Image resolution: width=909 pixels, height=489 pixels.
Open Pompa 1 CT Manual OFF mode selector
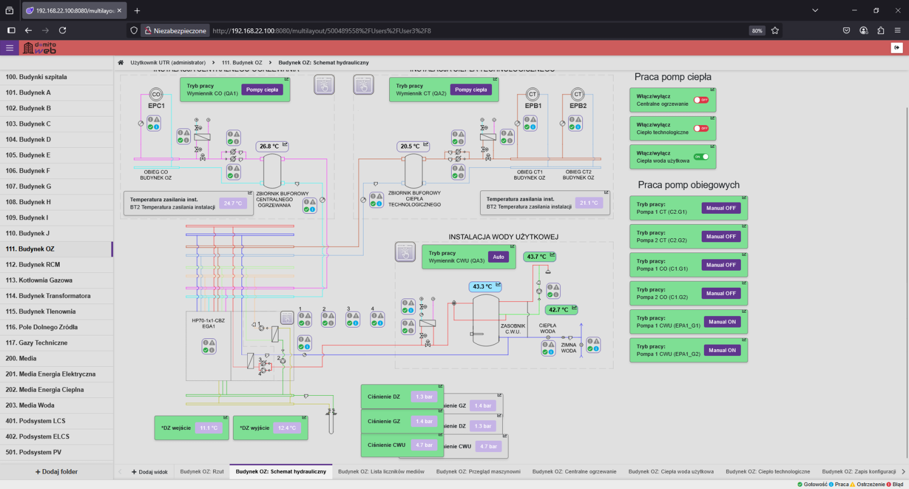(721, 208)
